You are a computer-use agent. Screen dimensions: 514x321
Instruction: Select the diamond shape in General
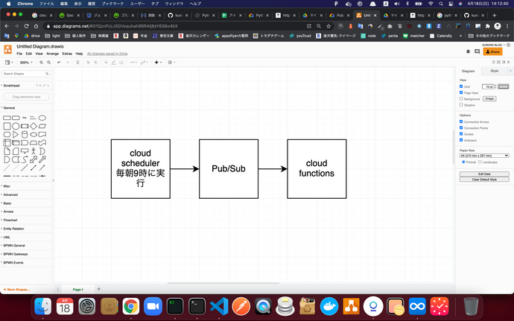pos(34,126)
